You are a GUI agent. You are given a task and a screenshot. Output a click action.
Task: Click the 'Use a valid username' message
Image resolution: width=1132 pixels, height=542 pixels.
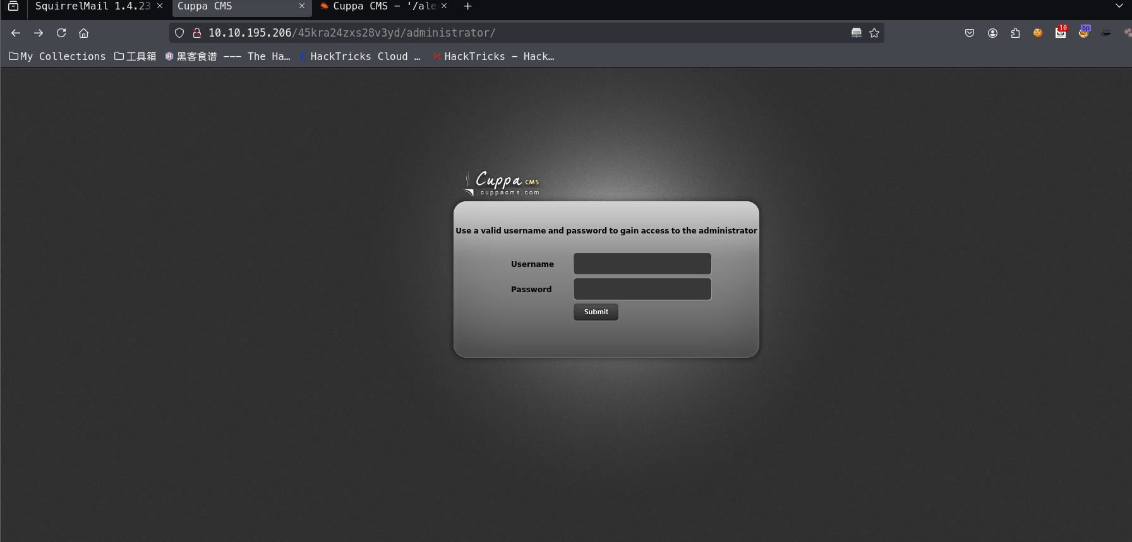[606, 231]
